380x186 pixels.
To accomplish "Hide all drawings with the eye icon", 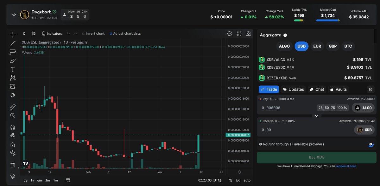I will [x=13, y=153].
